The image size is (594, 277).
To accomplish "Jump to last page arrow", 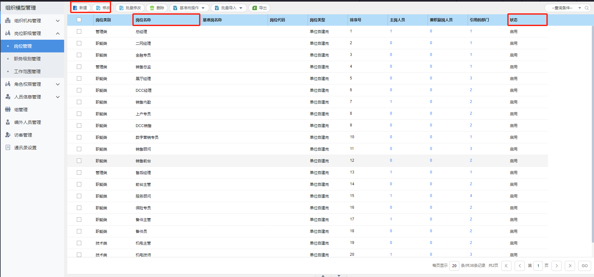I will [570, 266].
